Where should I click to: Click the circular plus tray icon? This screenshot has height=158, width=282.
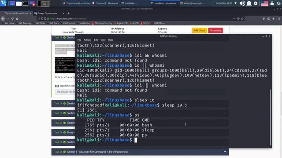tap(256, 3)
